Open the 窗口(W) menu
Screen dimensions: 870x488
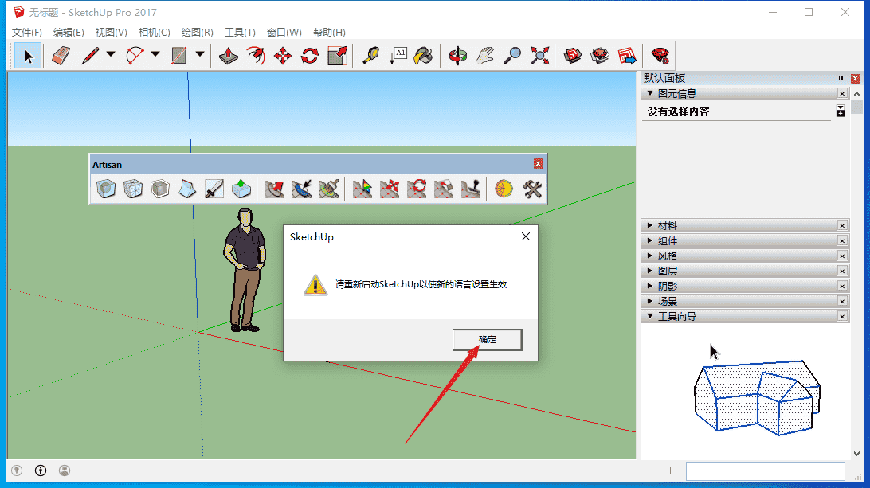point(284,32)
